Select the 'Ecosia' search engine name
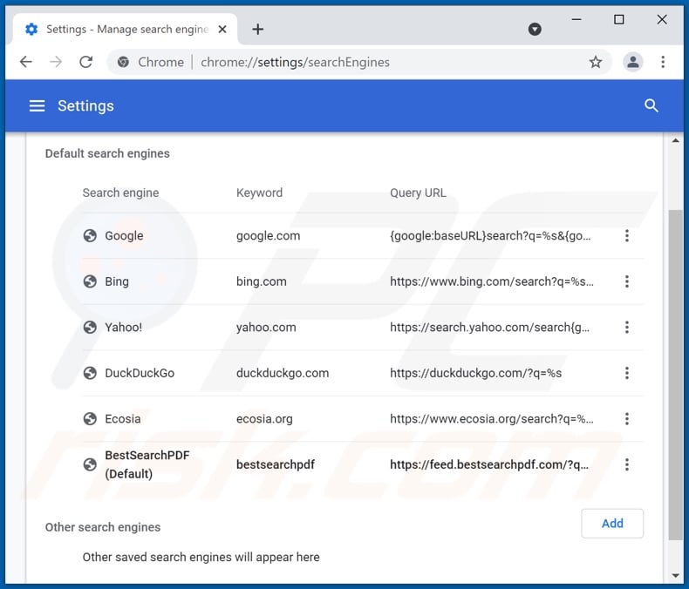 pyautogui.click(x=123, y=419)
